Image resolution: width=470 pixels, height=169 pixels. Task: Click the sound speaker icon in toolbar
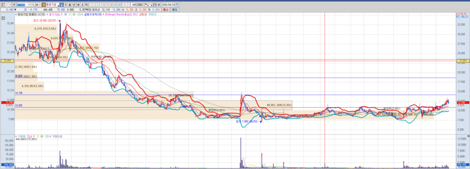[37, 5]
